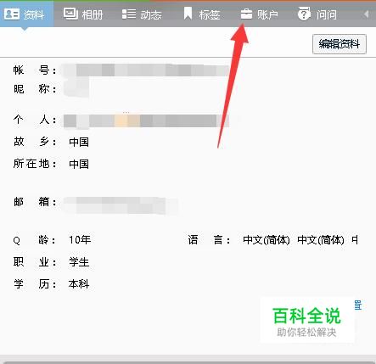The height and width of the screenshot is (364, 376).
Task: Click the 所在地 label
Action: [35, 164]
